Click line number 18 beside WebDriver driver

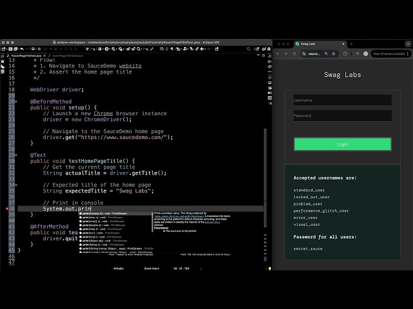click(12, 89)
